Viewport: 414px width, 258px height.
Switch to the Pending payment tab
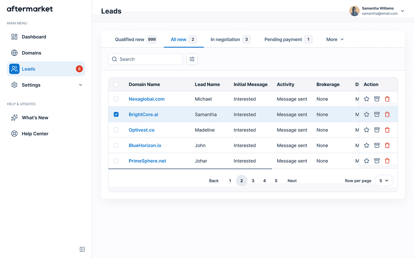[x=288, y=39]
